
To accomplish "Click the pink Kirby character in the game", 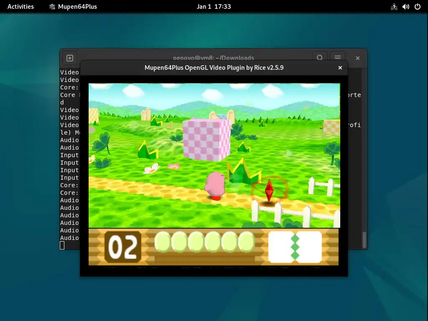I will tap(215, 186).
